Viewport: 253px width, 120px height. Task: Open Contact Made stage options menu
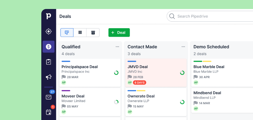pyautogui.click(x=183, y=47)
